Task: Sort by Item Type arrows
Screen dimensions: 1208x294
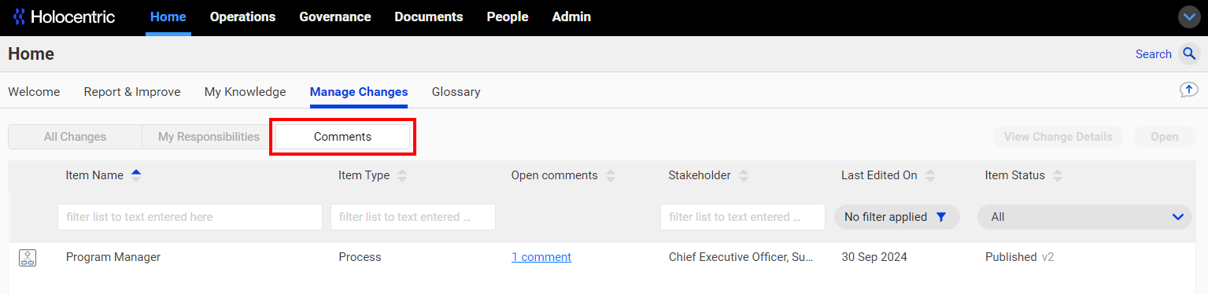Action: point(402,175)
